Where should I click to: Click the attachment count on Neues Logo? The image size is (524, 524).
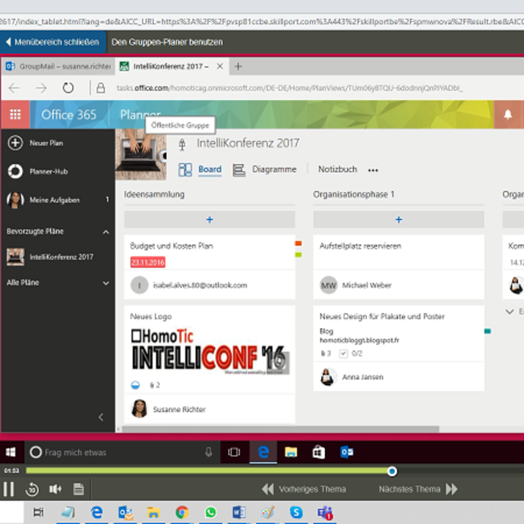[155, 385]
